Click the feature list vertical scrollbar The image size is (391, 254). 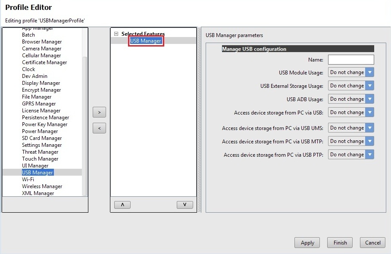[x=85, y=125]
